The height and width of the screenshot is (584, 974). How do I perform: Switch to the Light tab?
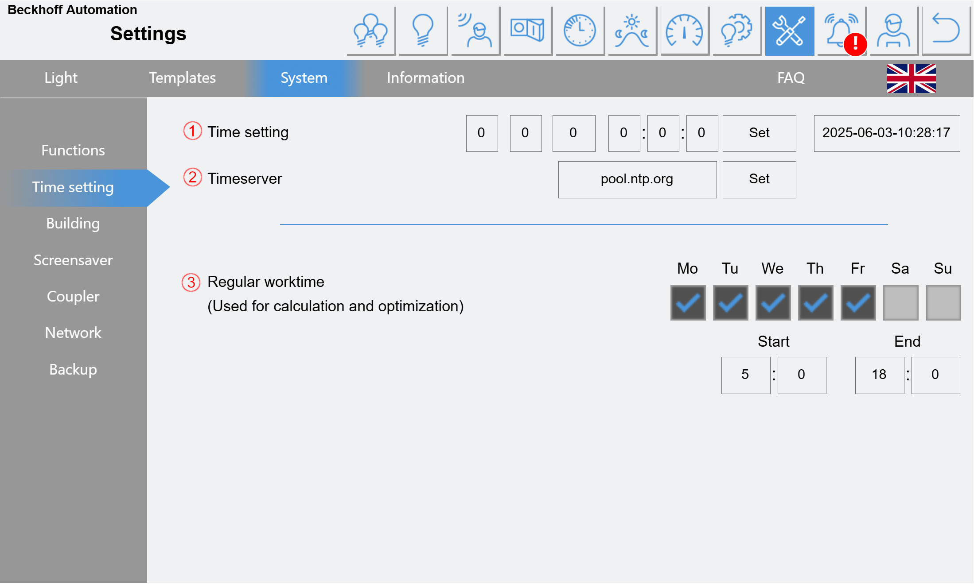coord(61,78)
